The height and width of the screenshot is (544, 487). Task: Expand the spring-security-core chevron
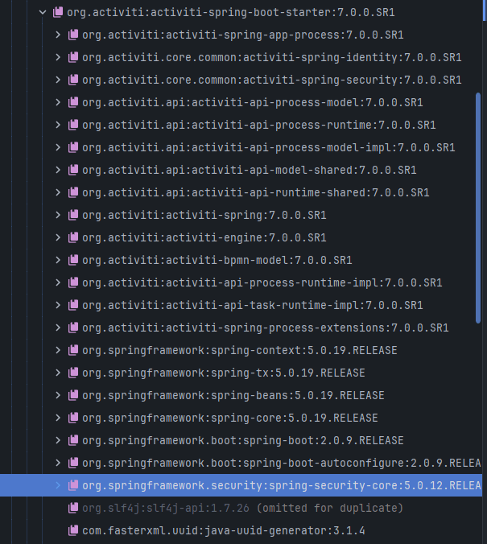(x=58, y=486)
